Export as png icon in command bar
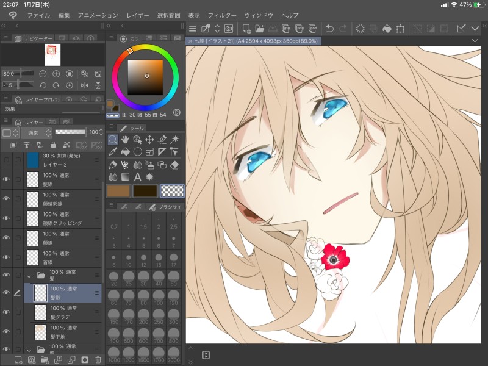488x366 pixels. click(x=300, y=29)
